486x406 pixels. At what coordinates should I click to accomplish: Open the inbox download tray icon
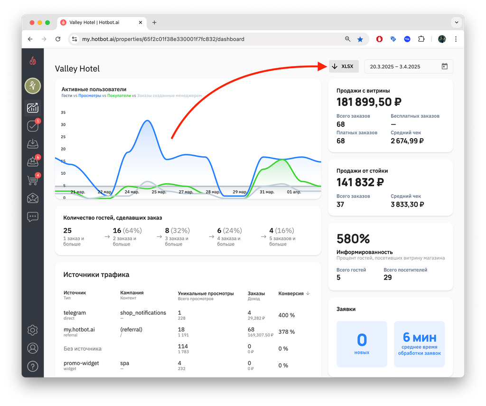click(x=33, y=143)
